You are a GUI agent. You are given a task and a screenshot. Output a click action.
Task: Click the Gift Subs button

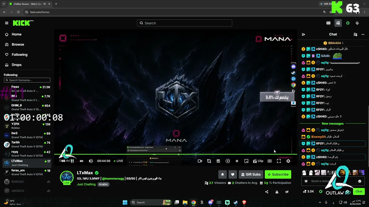(x=251, y=174)
